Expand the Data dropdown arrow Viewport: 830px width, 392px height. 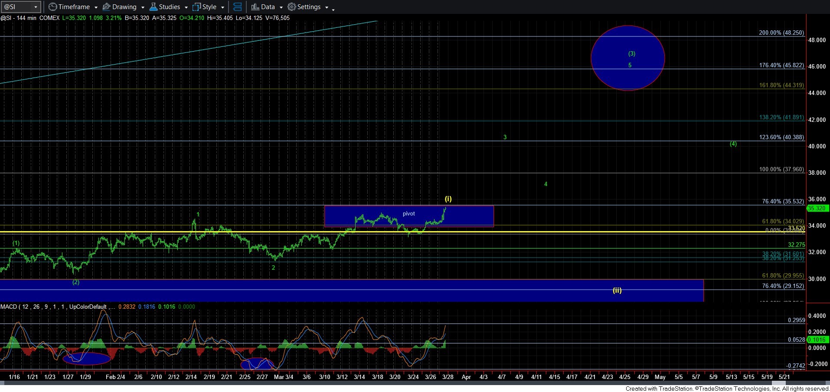281,7
